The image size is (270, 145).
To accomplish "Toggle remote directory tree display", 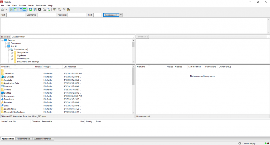I will (x=20, y=9).
